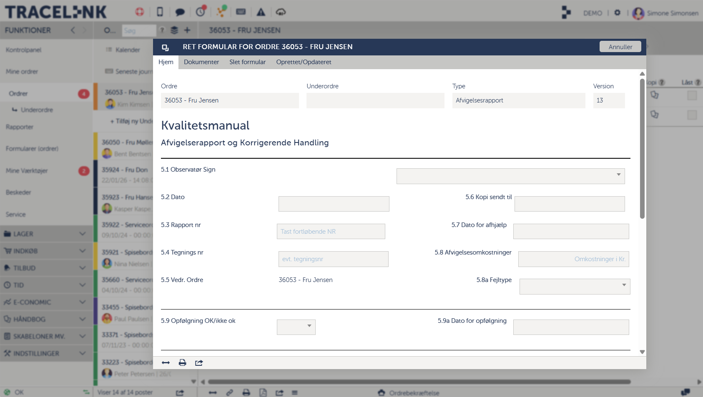Click the print icon in the form footer
703x397 pixels.
pos(182,363)
